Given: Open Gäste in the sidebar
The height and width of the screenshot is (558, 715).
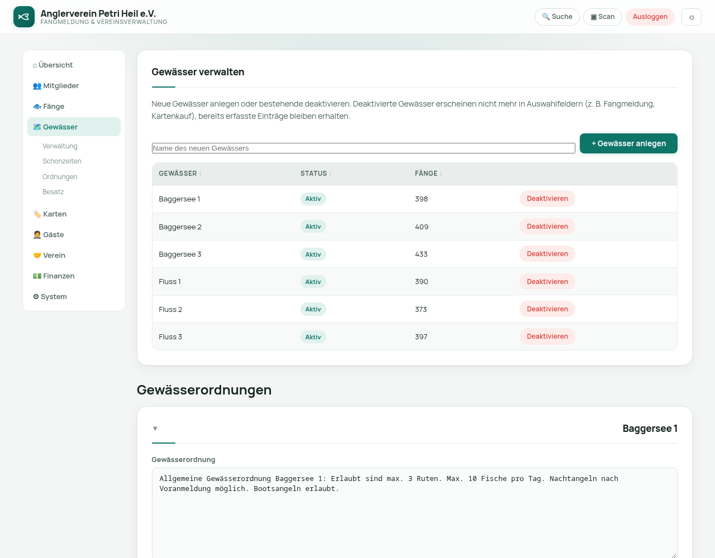Looking at the screenshot, I should [74, 235].
